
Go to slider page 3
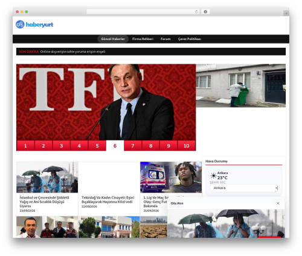61,146
